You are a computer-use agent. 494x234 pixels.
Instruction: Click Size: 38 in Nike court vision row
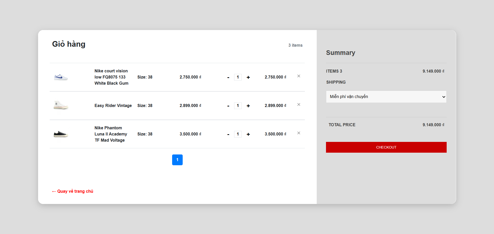(x=145, y=77)
